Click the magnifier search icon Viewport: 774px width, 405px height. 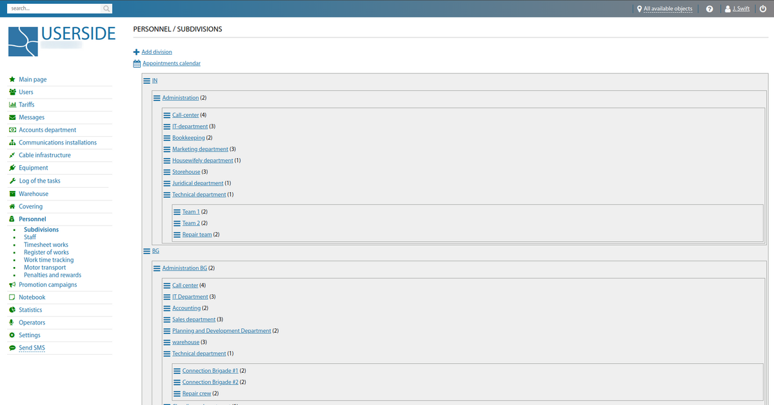coord(106,9)
